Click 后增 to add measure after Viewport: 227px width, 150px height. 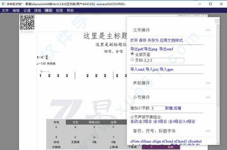click(177, 108)
